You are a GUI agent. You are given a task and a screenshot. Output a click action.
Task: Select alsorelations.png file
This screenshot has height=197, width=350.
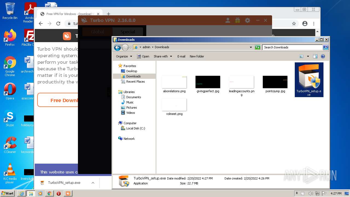tap(174, 84)
